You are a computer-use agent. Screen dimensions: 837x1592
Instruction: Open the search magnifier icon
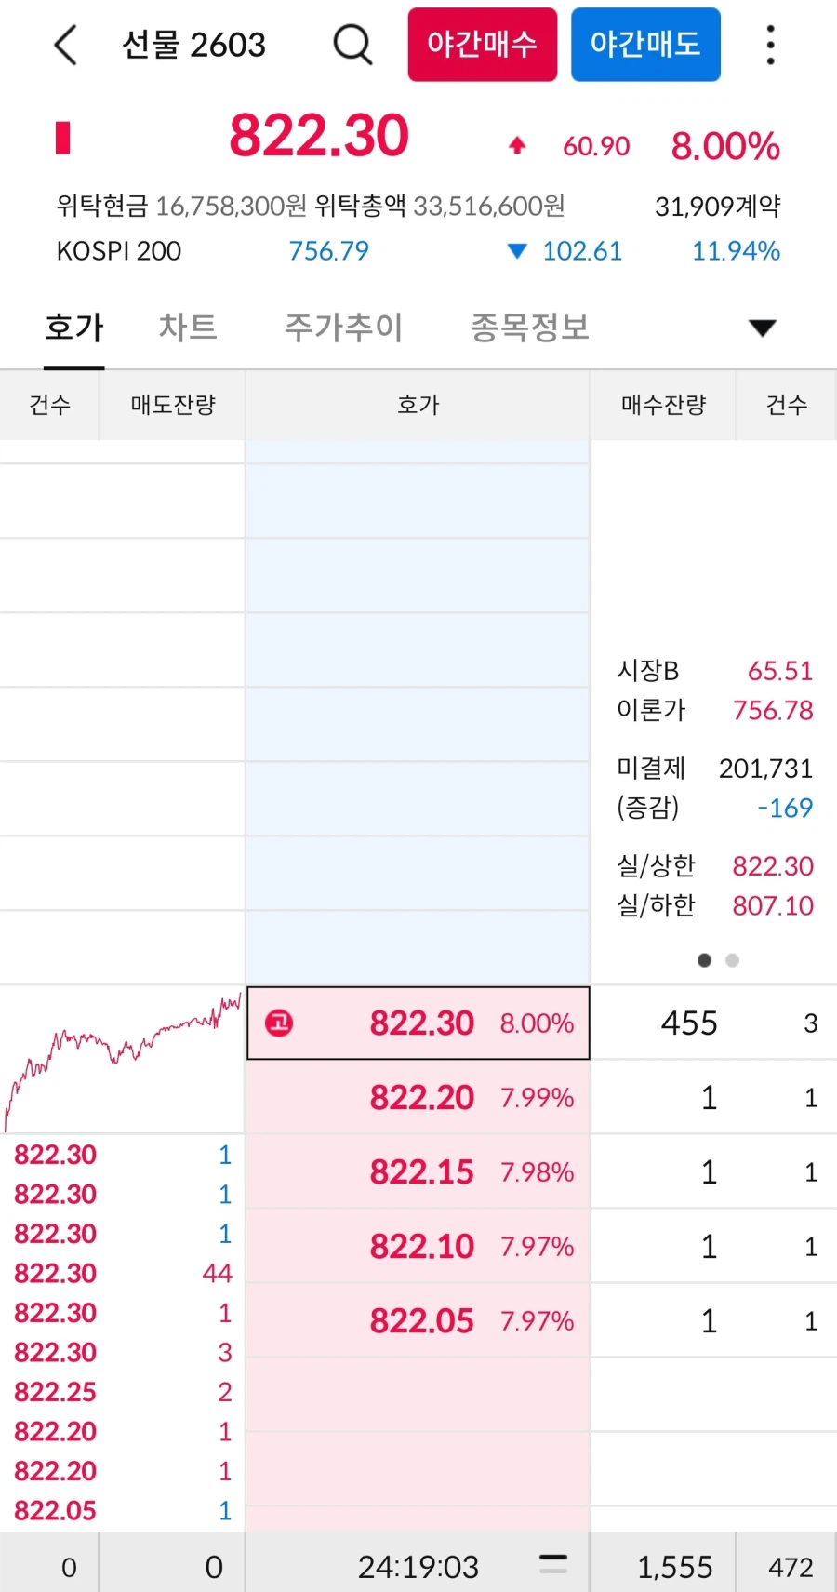352,44
